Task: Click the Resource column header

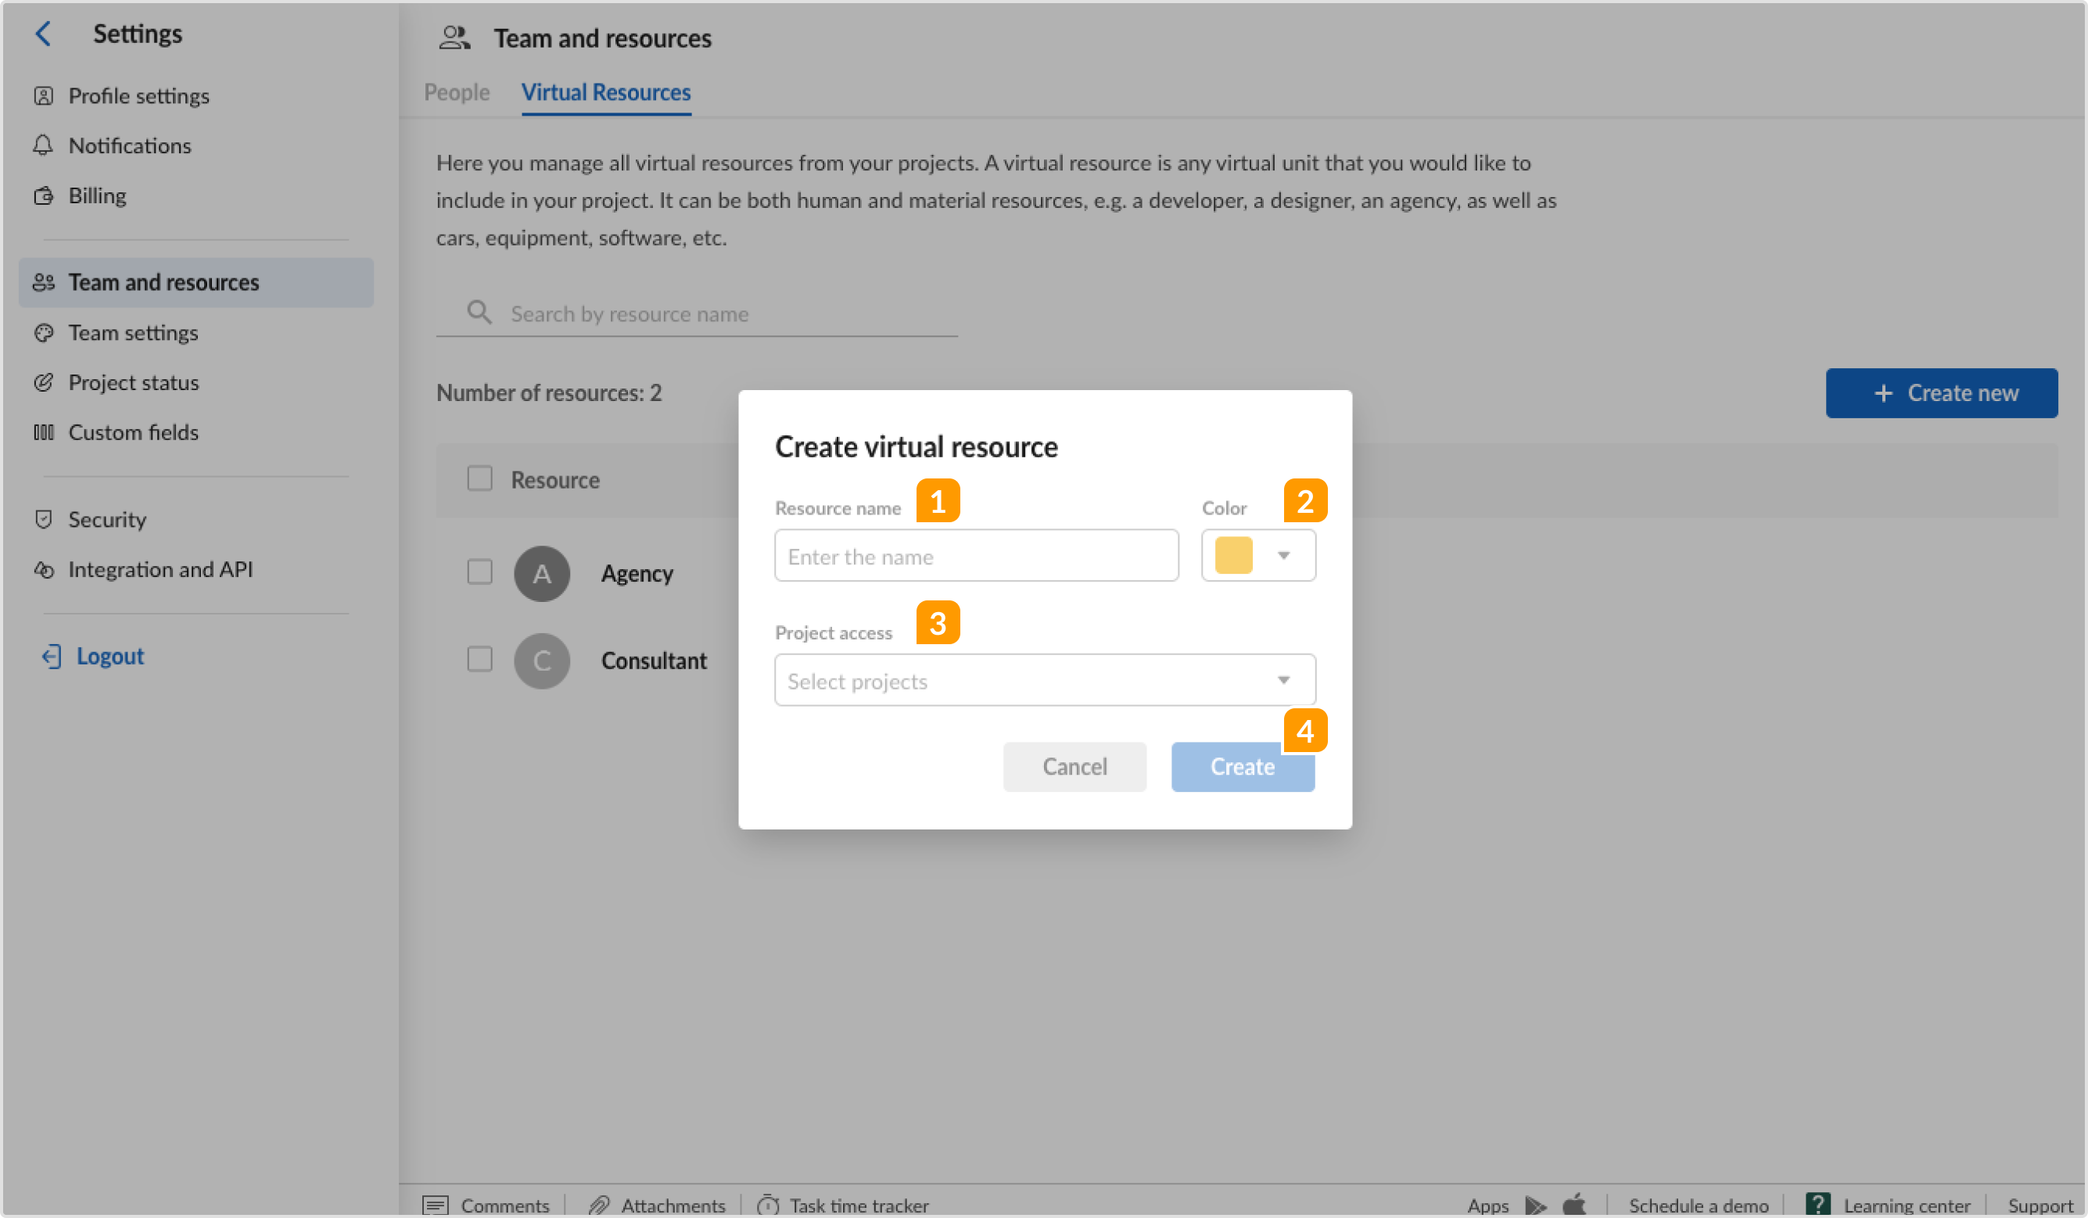Action: (555, 480)
